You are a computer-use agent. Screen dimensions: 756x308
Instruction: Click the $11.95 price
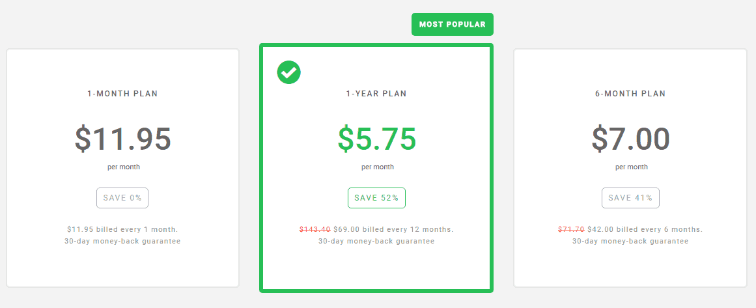point(122,138)
